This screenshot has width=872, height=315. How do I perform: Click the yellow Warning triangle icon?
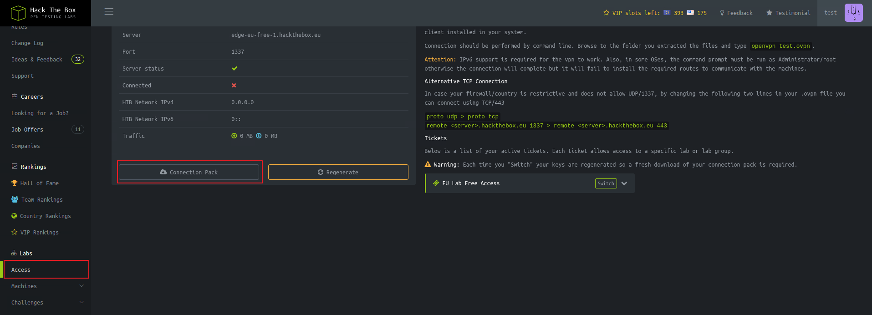pos(428,164)
